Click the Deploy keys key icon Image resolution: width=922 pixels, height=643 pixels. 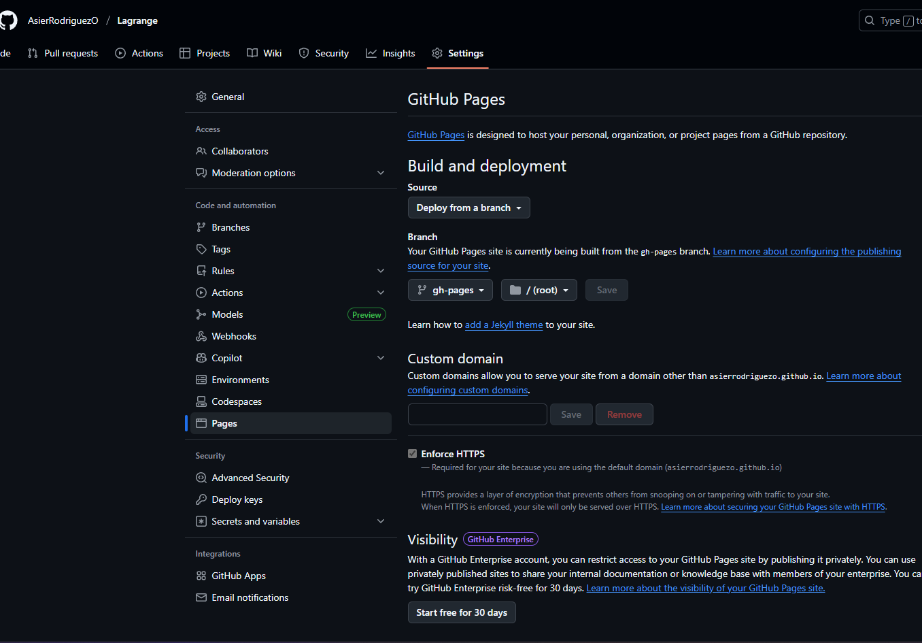click(x=201, y=499)
